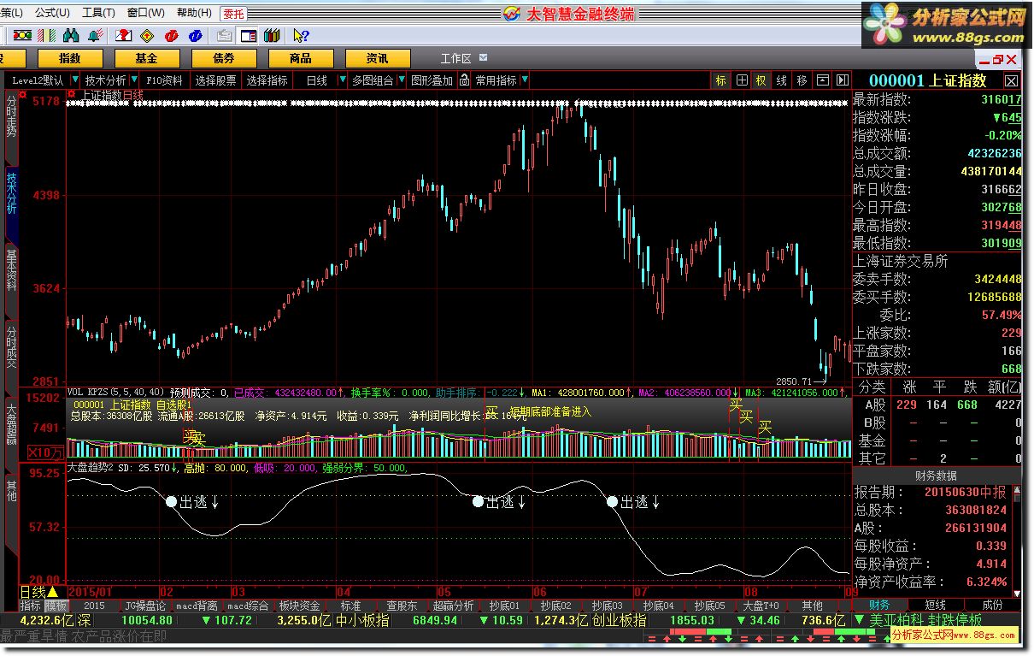The width and height of the screenshot is (1034, 656).
Task: Click the blue circular info icon
Action: pos(196,35)
